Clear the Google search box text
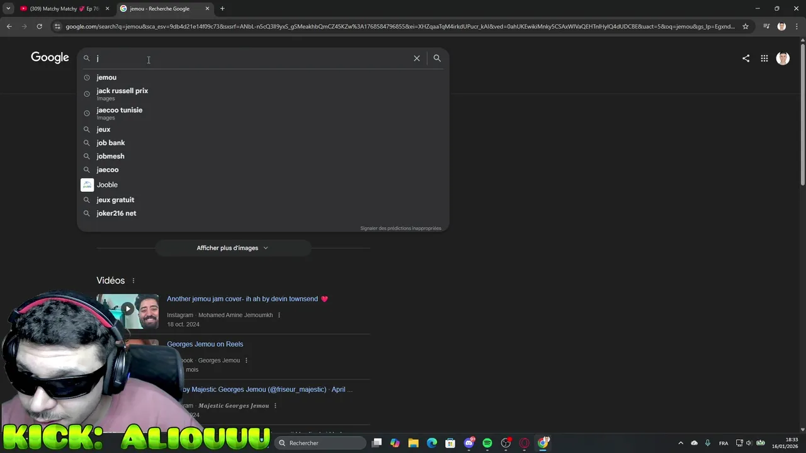Screen dimensions: 806x453 [416, 58]
